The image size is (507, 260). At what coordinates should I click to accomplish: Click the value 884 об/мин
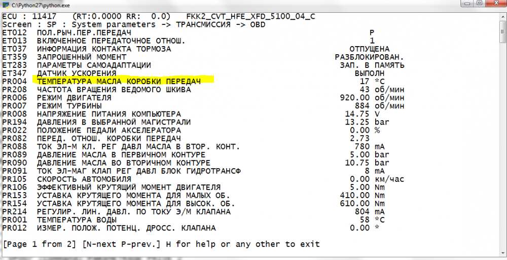pyautogui.click(x=380, y=106)
